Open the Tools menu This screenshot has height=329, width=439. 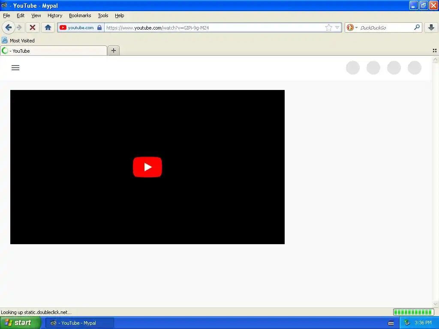(103, 15)
